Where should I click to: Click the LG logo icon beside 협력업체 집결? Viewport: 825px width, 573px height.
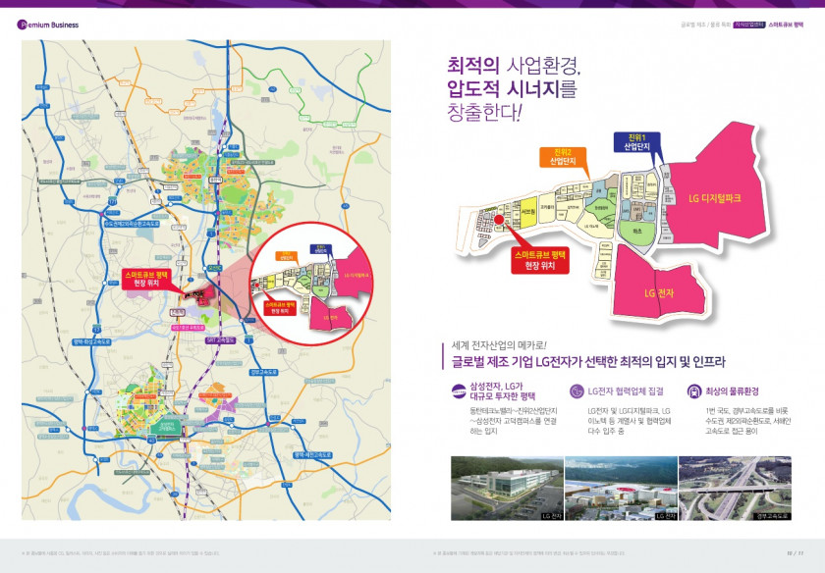(x=577, y=391)
